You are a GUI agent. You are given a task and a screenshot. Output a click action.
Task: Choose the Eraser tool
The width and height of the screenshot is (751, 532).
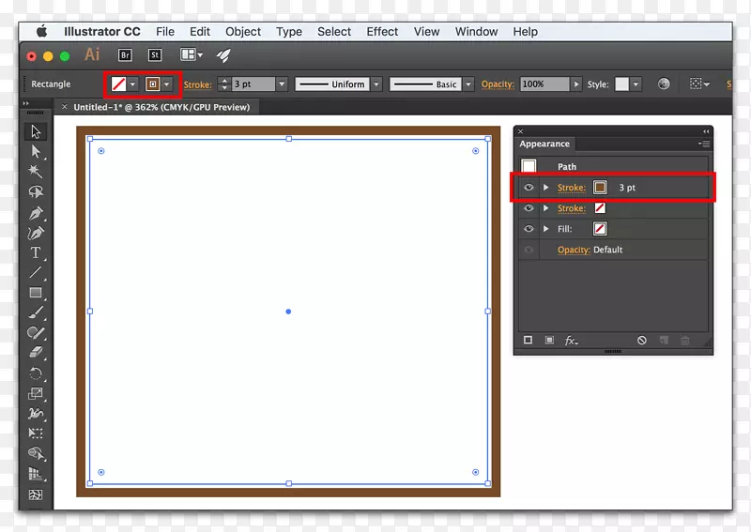coord(36,353)
